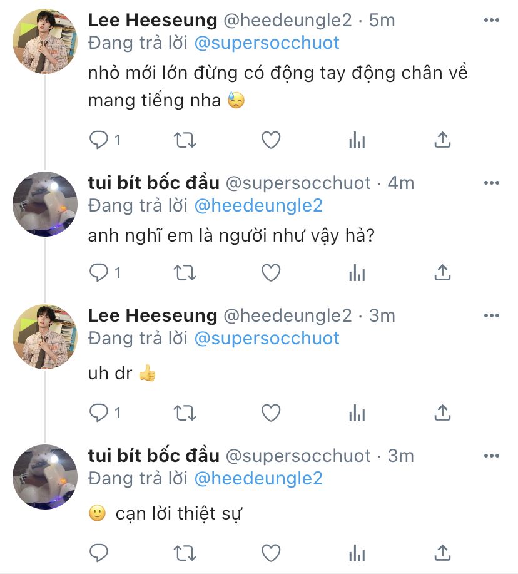Image resolution: width=518 pixels, height=574 pixels.
Task: Open more options on the first tweet
Action: 492,21
